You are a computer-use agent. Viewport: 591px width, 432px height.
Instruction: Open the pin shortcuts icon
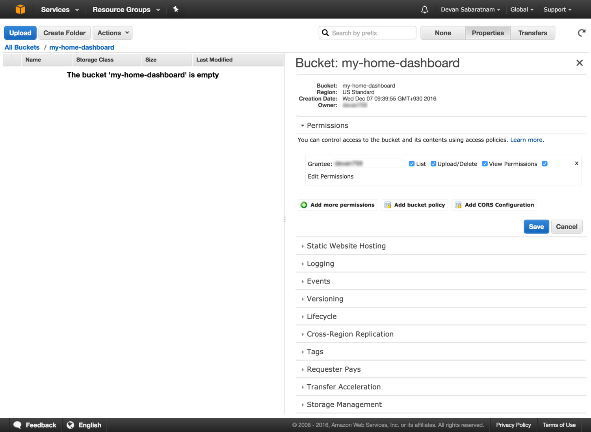[176, 9]
